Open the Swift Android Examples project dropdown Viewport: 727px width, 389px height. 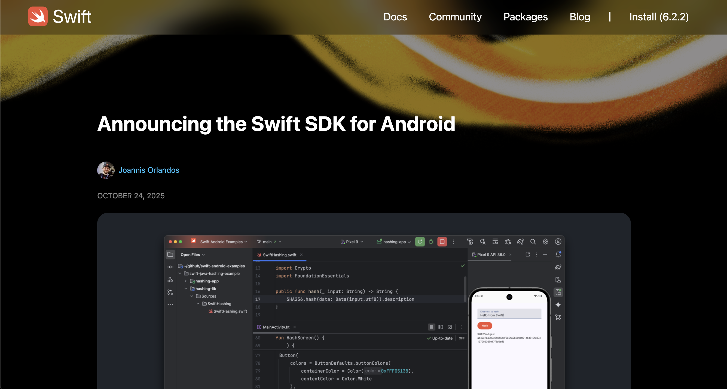[x=224, y=242]
